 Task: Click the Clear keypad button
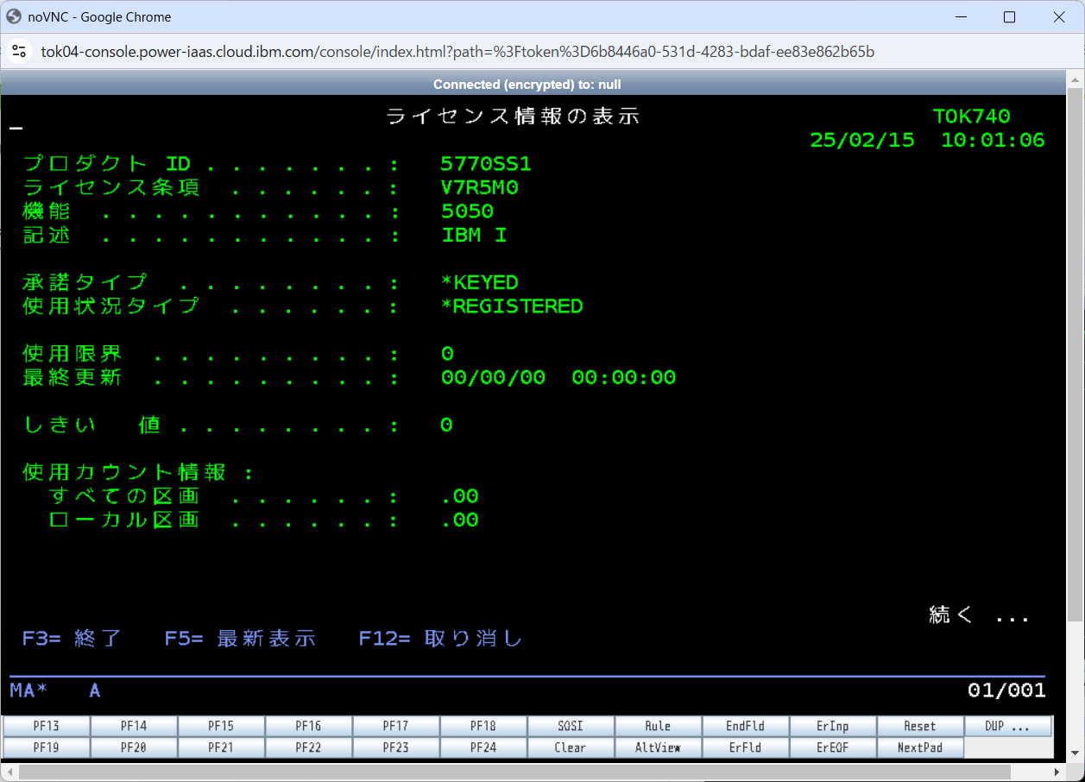571,747
